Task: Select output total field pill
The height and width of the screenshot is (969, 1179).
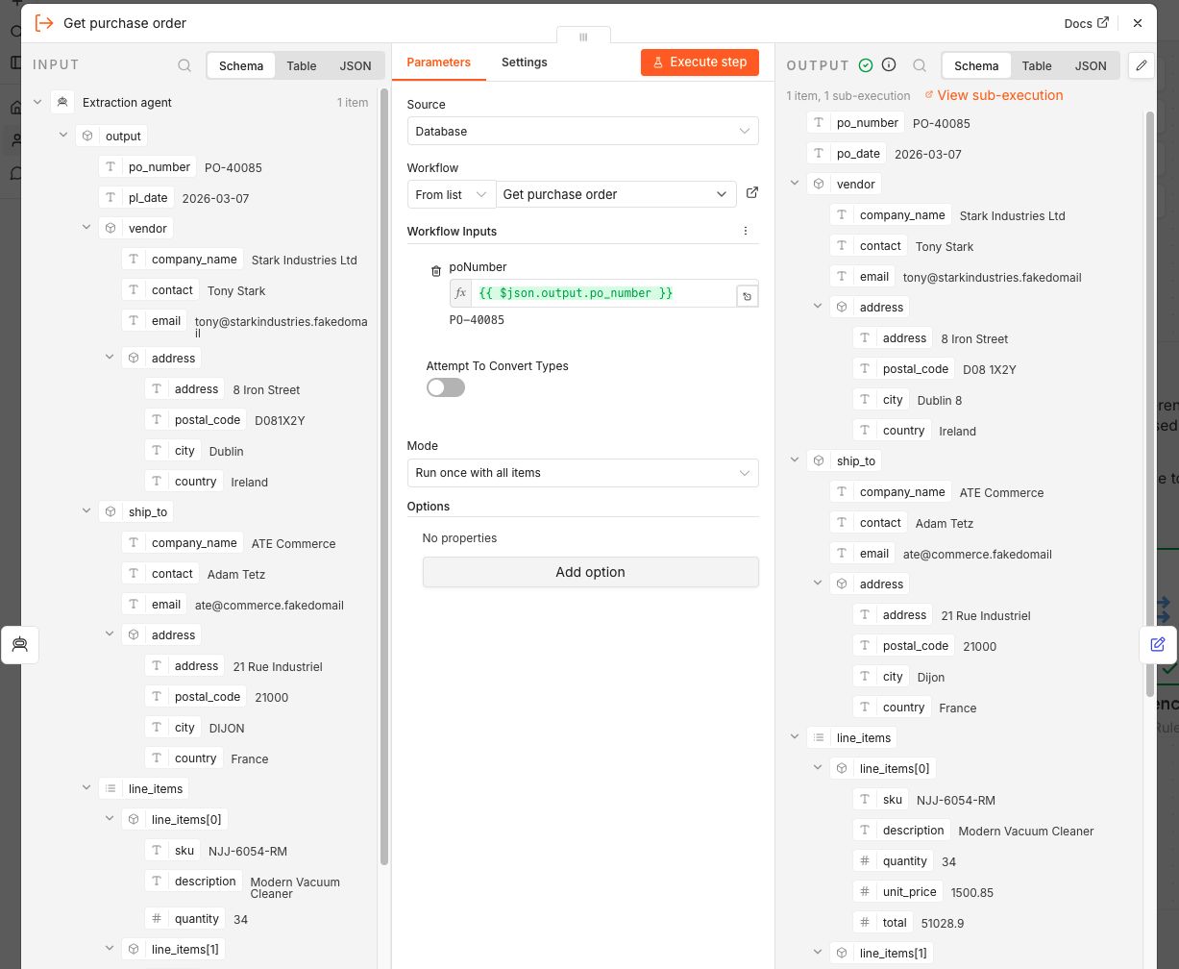Action: coord(883,923)
